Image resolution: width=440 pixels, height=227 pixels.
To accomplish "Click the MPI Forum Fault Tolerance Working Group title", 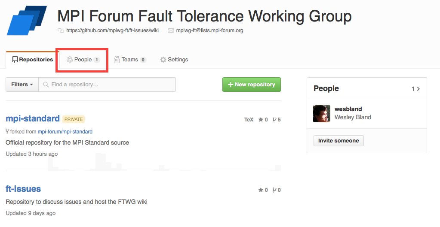I will pos(204,16).
